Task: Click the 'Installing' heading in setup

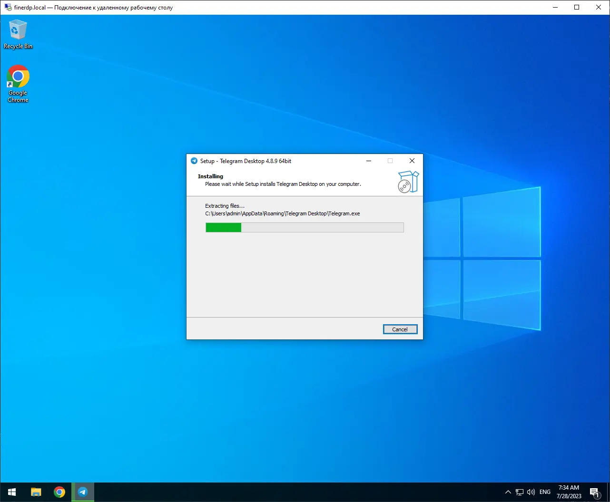Action: [x=210, y=176]
